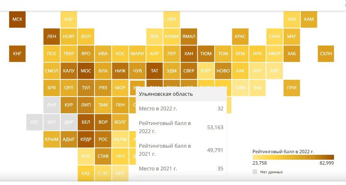Viewport: 346px width, 185px height.
Task: Click the grey ЛНР no-data tile
Action: click(x=51, y=105)
